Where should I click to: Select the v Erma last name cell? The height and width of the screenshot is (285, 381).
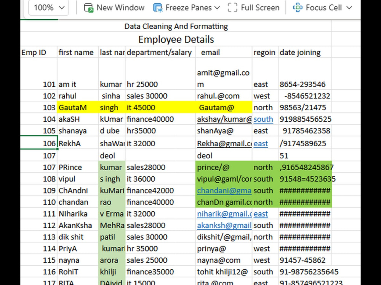point(112,214)
